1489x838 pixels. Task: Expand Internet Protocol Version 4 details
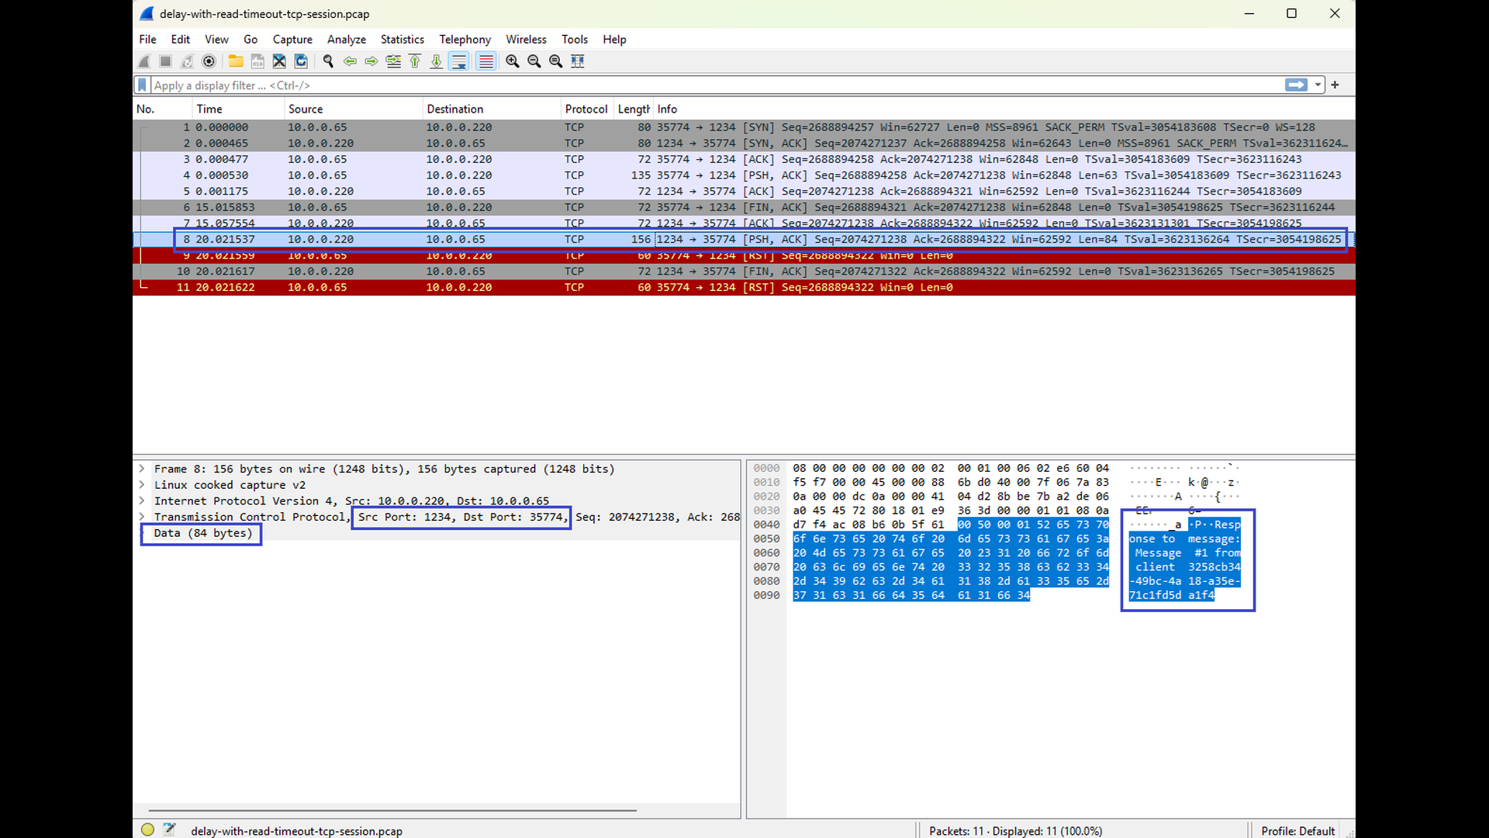(142, 500)
